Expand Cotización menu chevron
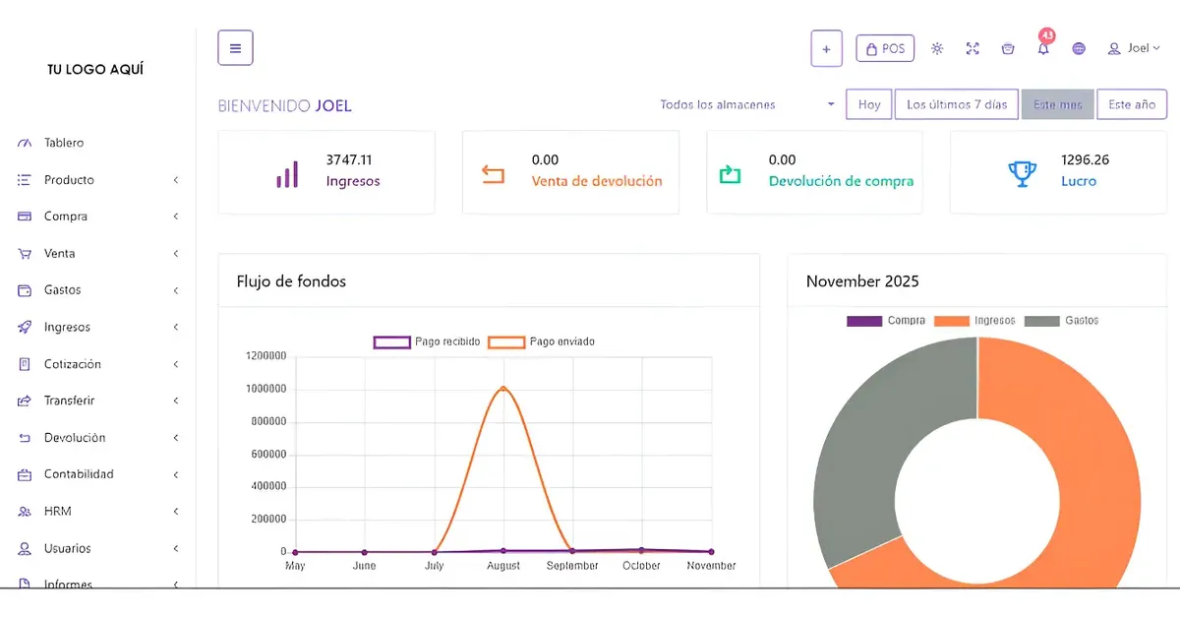 pos(176,364)
